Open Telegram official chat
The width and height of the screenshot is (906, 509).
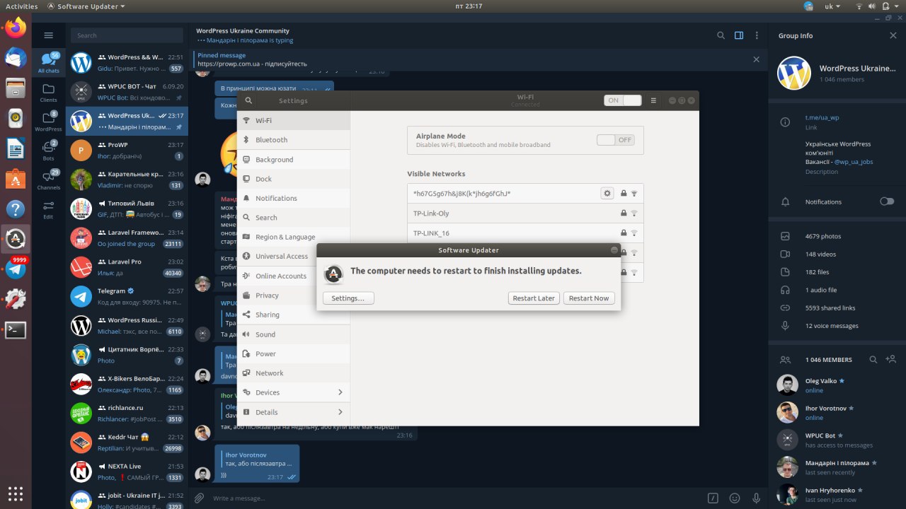127,296
